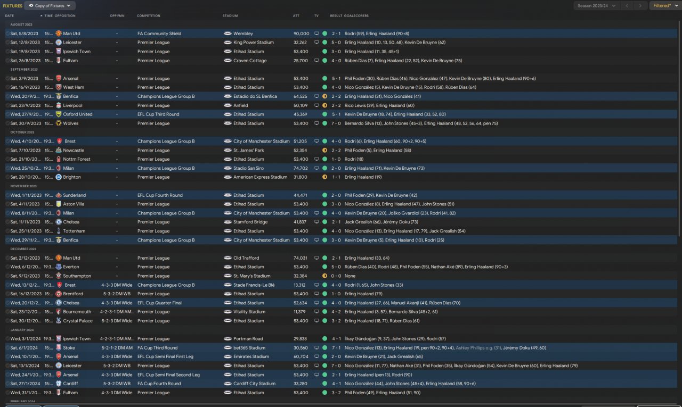
Task: Click the Southampton club badge
Action: (59, 276)
